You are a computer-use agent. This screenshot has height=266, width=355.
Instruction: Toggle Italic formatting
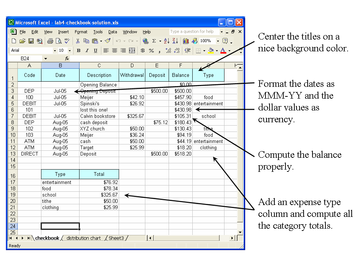pyautogui.click(x=87, y=51)
